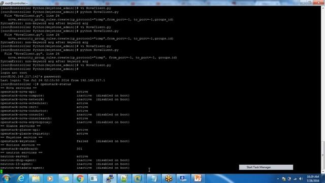Click the signal strength tray icon
The height and width of the screenshot is (183, 325).
295,178
